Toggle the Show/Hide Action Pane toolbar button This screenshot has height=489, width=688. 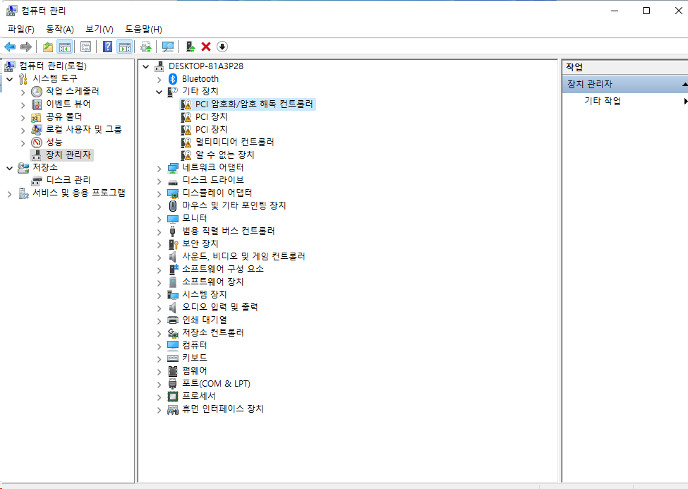(x=125, y=47)
